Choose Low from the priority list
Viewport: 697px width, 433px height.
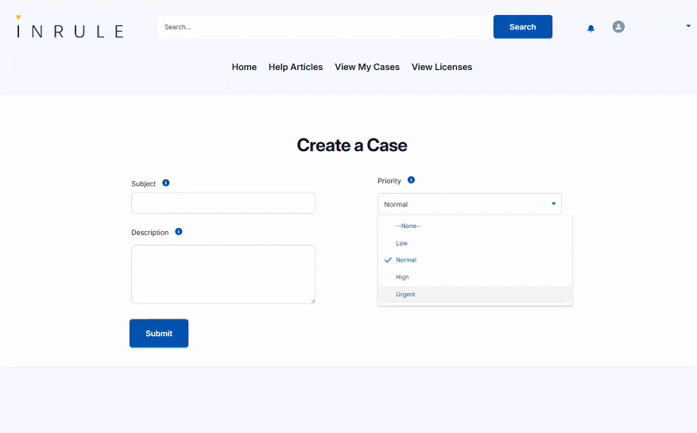402,243
